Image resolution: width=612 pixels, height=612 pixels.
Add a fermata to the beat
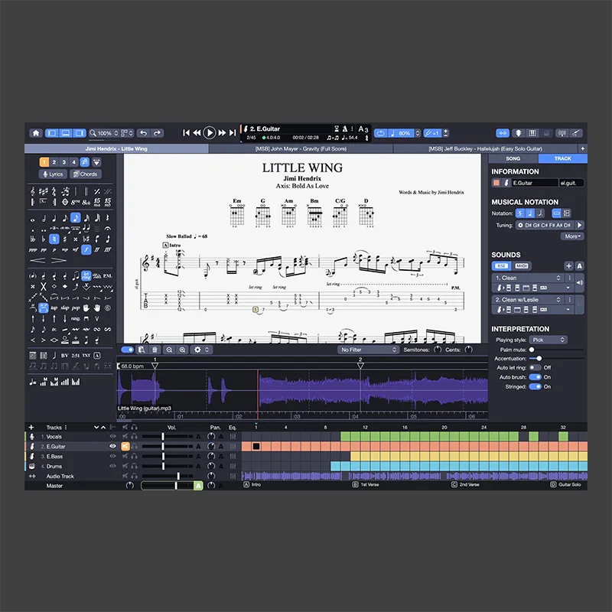tap(108, 228)
